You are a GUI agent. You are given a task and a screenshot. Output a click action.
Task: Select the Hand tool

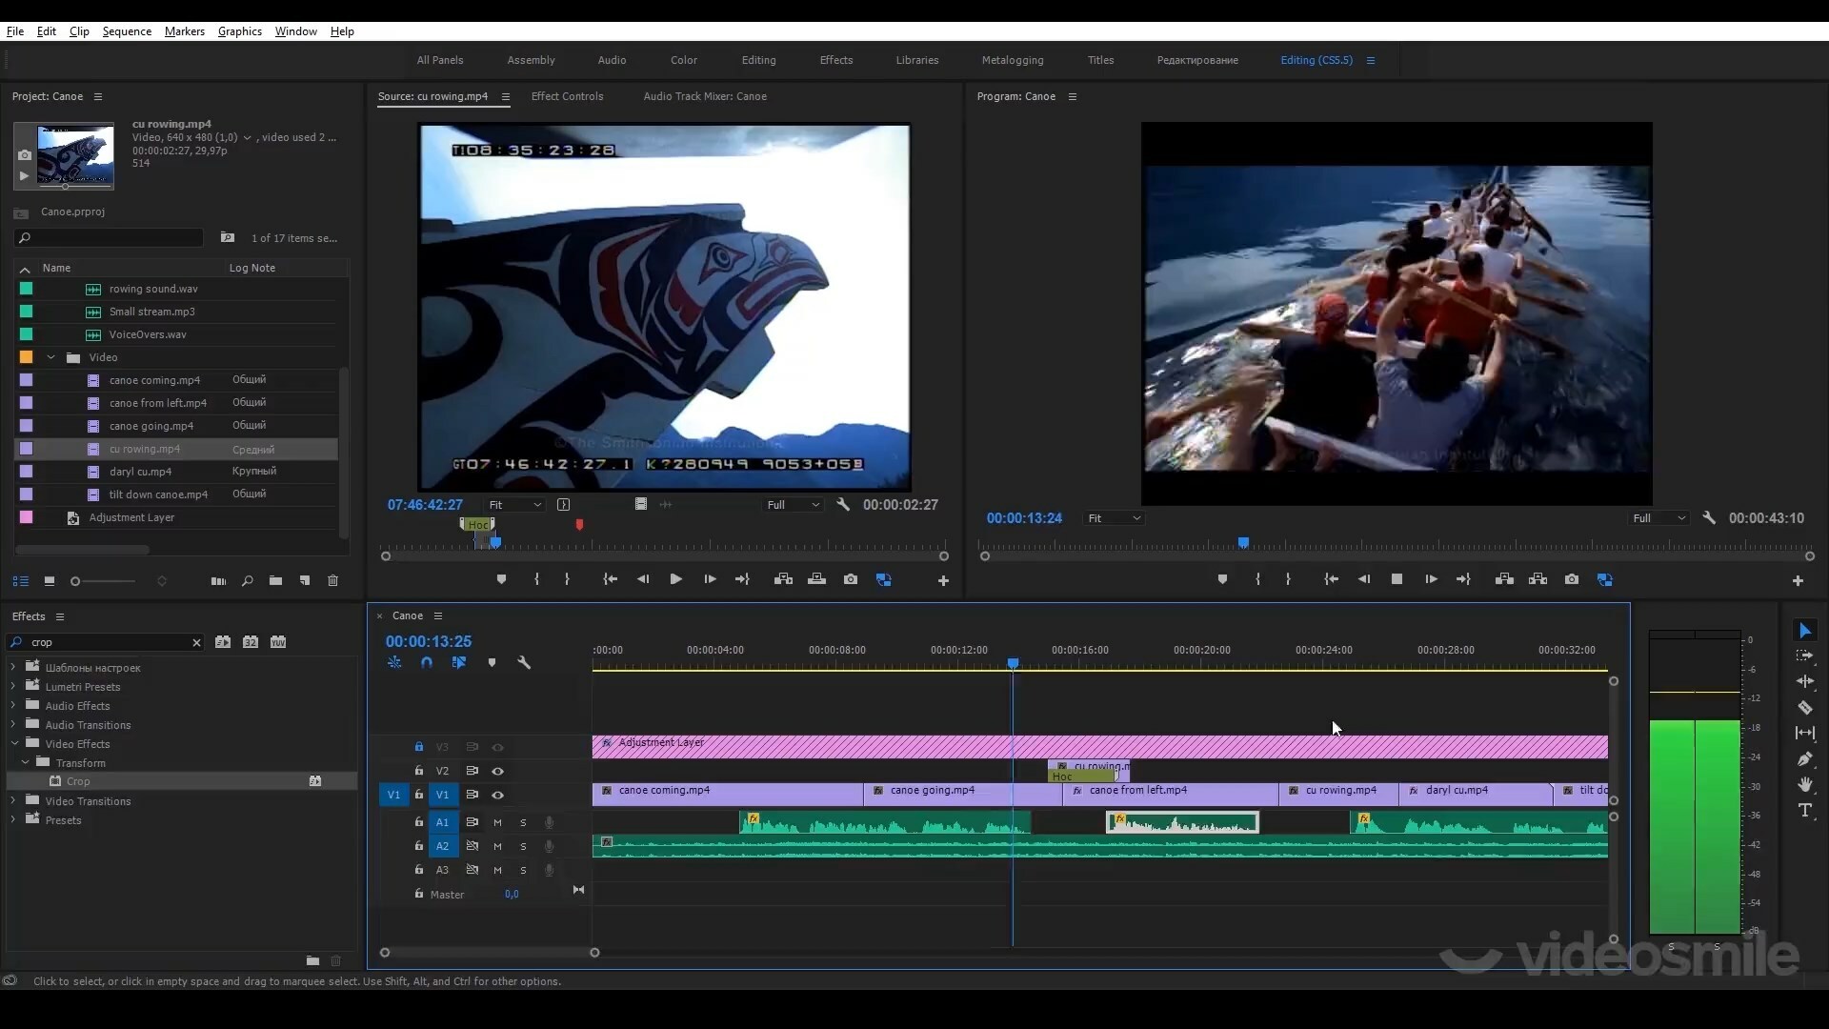(x=1804, y=784)
